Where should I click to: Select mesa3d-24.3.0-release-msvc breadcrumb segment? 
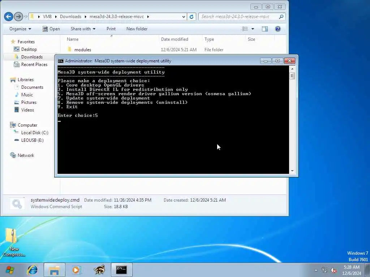coord(117,17)
